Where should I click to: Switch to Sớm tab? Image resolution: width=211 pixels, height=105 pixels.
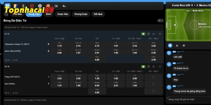(49, 14)
